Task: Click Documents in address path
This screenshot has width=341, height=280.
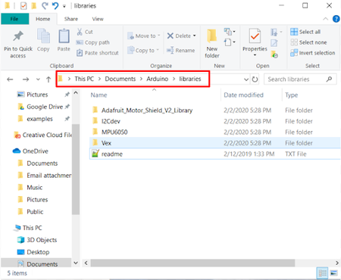Action: click(x=120, y=79)
